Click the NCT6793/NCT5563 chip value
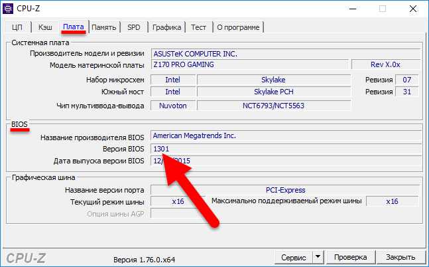Viewport: 429px width, 267px height. [274, 106]
